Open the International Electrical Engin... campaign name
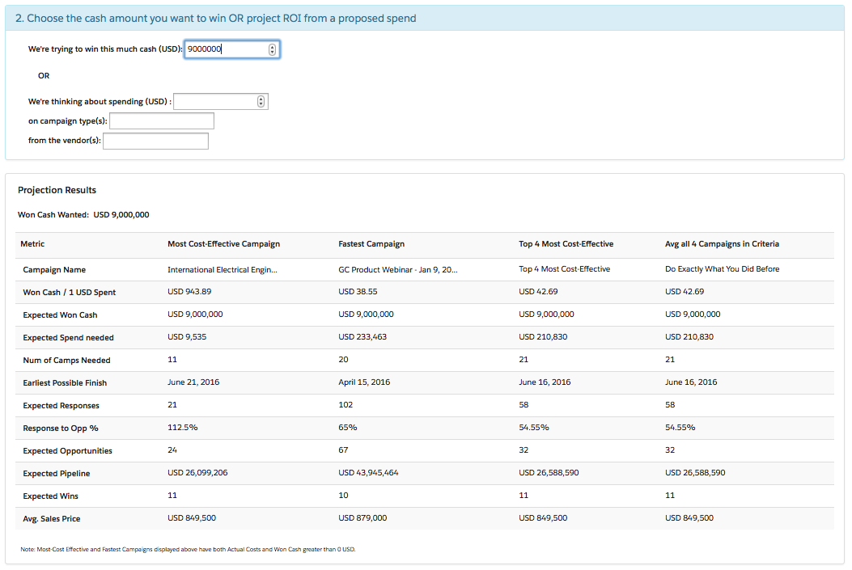The image size is (852, 570). [x=223, y=269]
